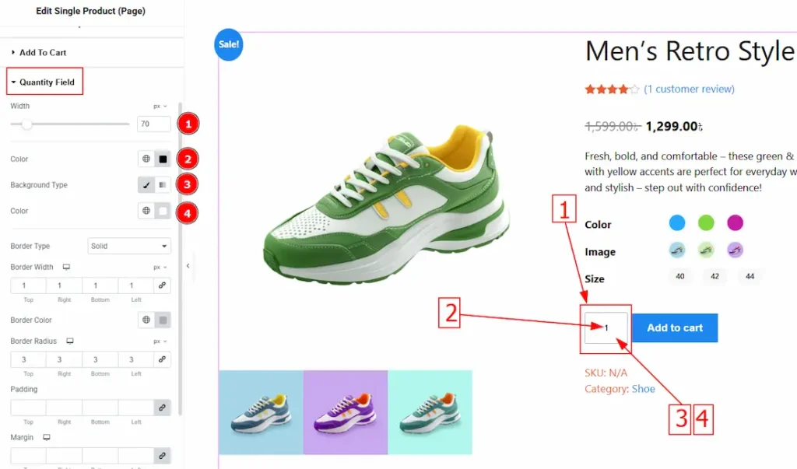
Task: Click the Margin link values icon
Action: click(x=162, y=456)
